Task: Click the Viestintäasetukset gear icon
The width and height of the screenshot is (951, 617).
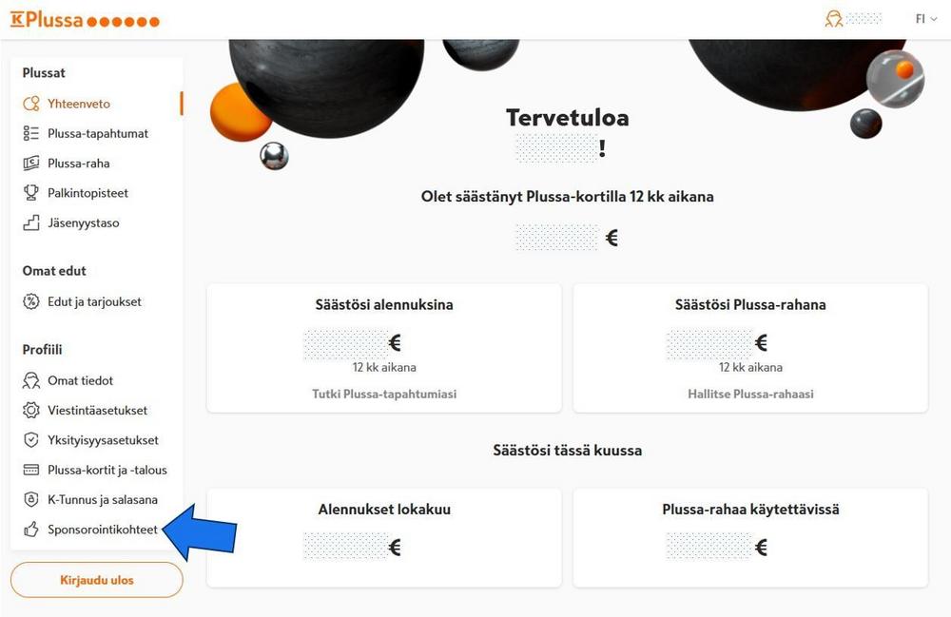Action: point(30,411)
